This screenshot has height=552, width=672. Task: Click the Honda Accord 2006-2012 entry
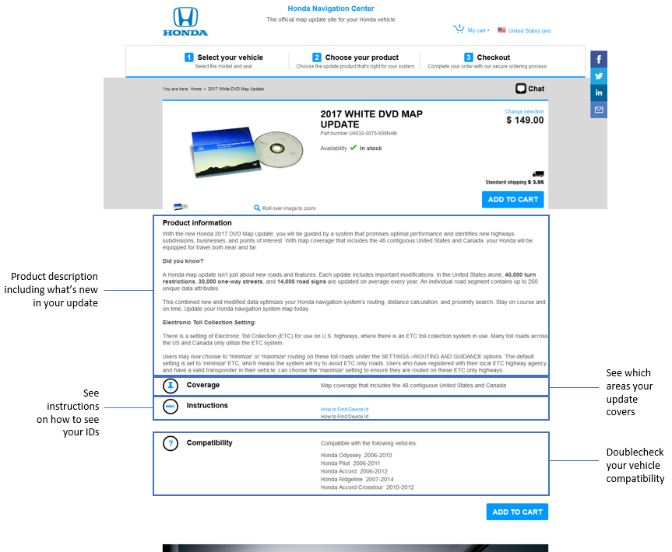[x=354, y=472]
